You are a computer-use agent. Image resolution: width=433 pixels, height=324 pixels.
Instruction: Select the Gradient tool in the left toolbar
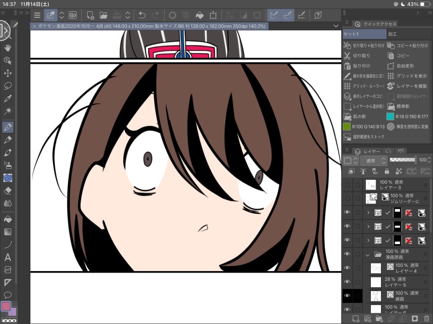(x=8, y=232)
